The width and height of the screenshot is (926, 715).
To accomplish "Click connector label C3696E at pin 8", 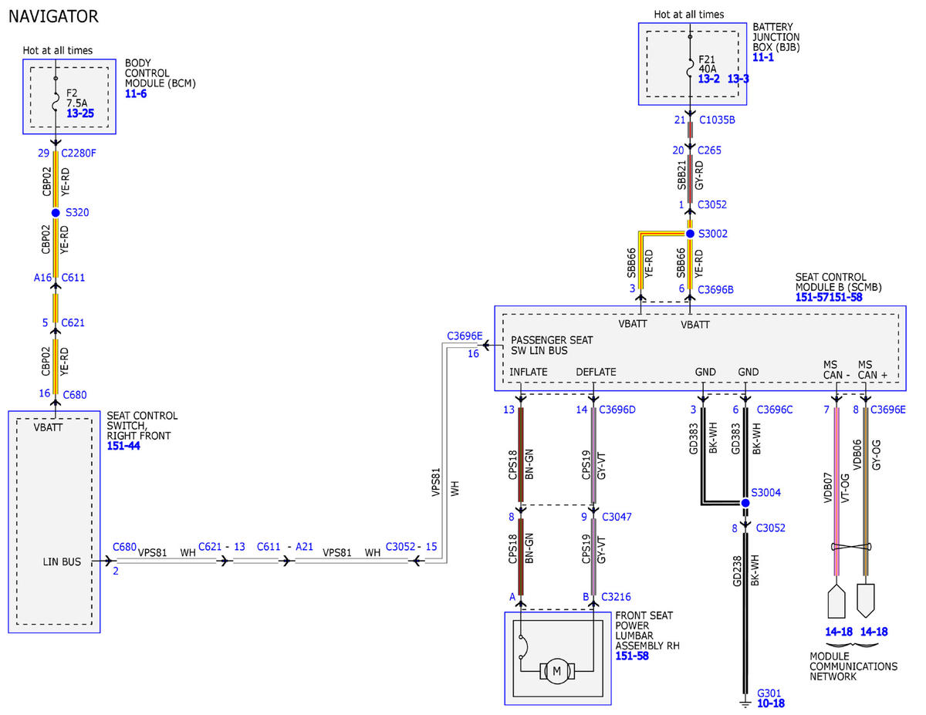I will click(889, 410).
